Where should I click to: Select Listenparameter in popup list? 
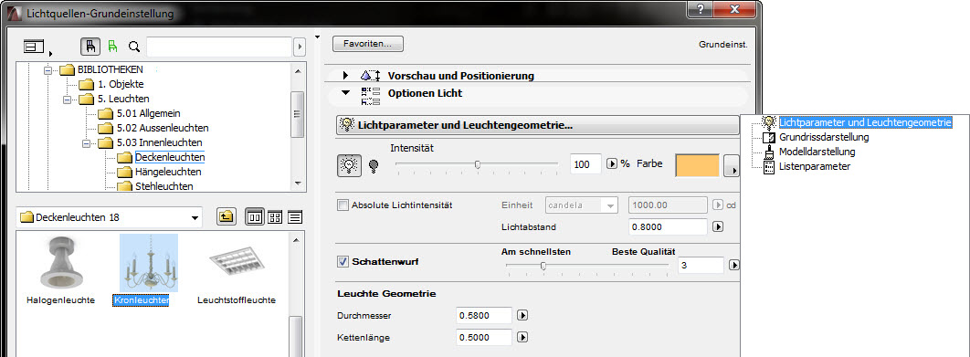(x=814, y=166)
